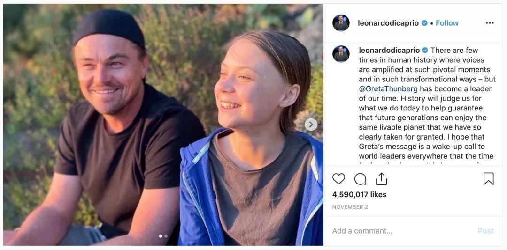Viewport: 507px width, 250px height.
Task: Like the post with the heart icon
Action: tap(338, 179)
